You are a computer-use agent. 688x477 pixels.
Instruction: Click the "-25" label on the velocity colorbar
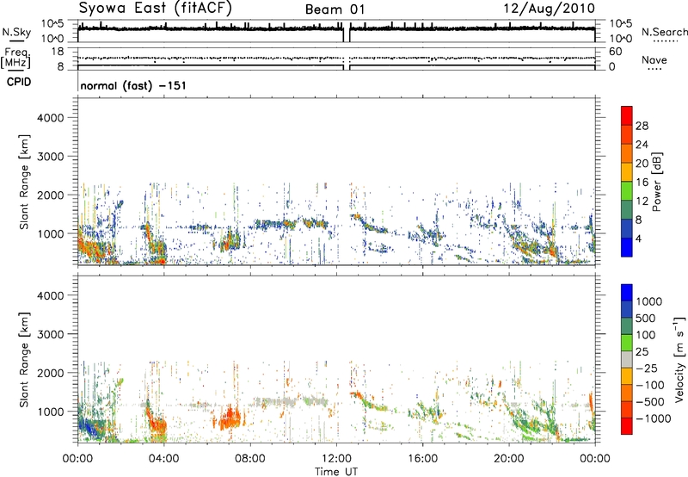[x=647, y=369]
